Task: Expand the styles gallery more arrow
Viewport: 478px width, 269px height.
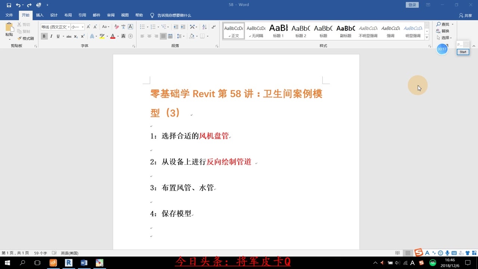Action: 427,37
